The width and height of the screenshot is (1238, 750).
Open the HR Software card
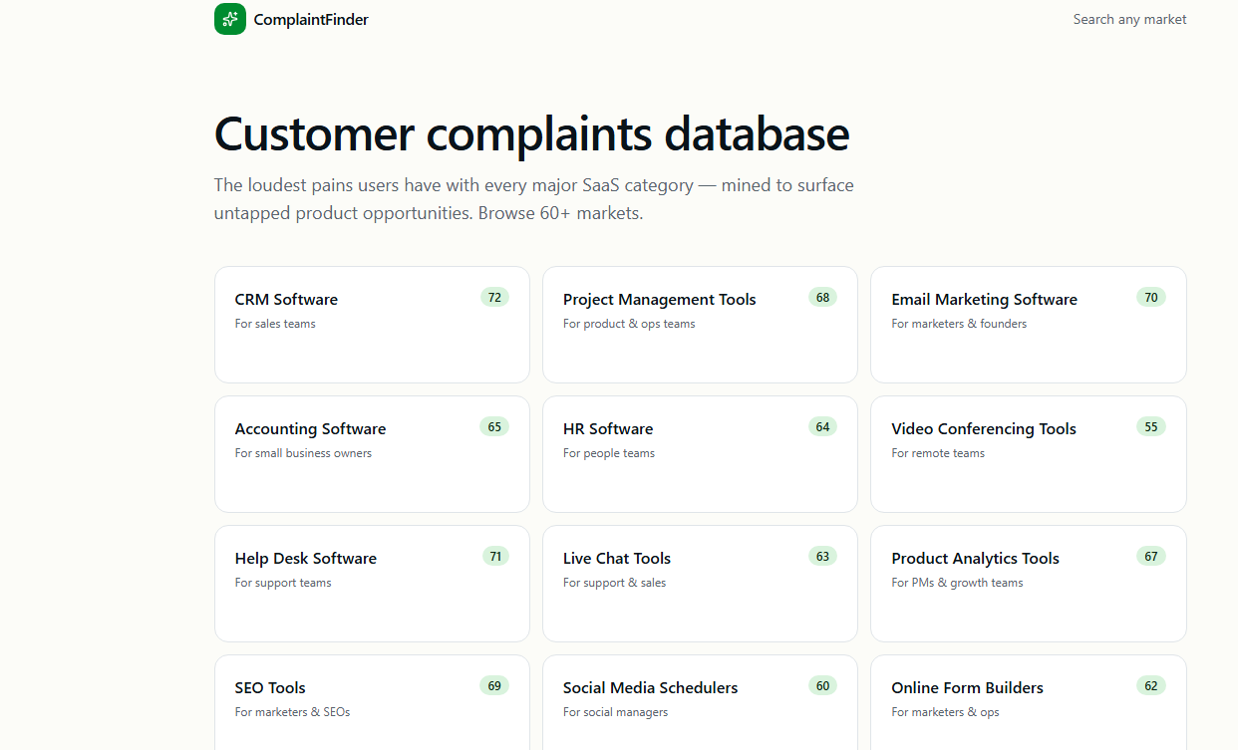click(x=700, y=454)
